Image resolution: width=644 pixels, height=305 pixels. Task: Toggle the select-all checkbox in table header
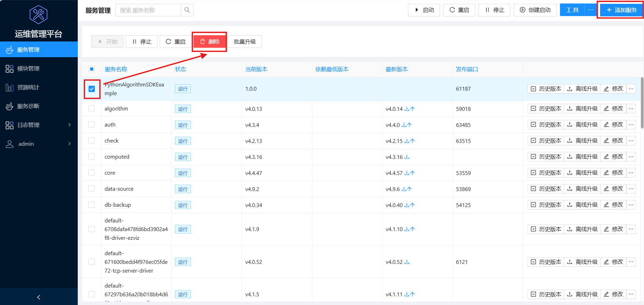[x=92, y=69]
